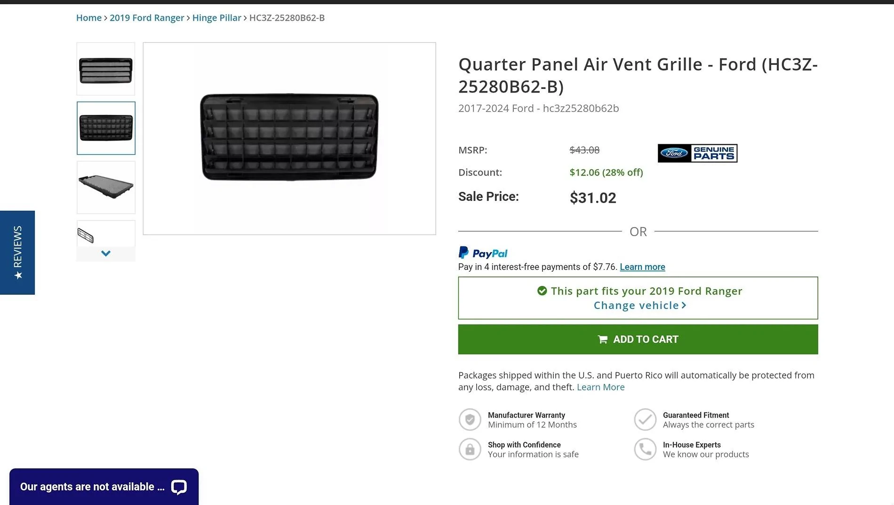The width and height of the screenshot is (894, 505).
Task: Click the Guaranteed Fitment checkmark icon
Action: 645,419
